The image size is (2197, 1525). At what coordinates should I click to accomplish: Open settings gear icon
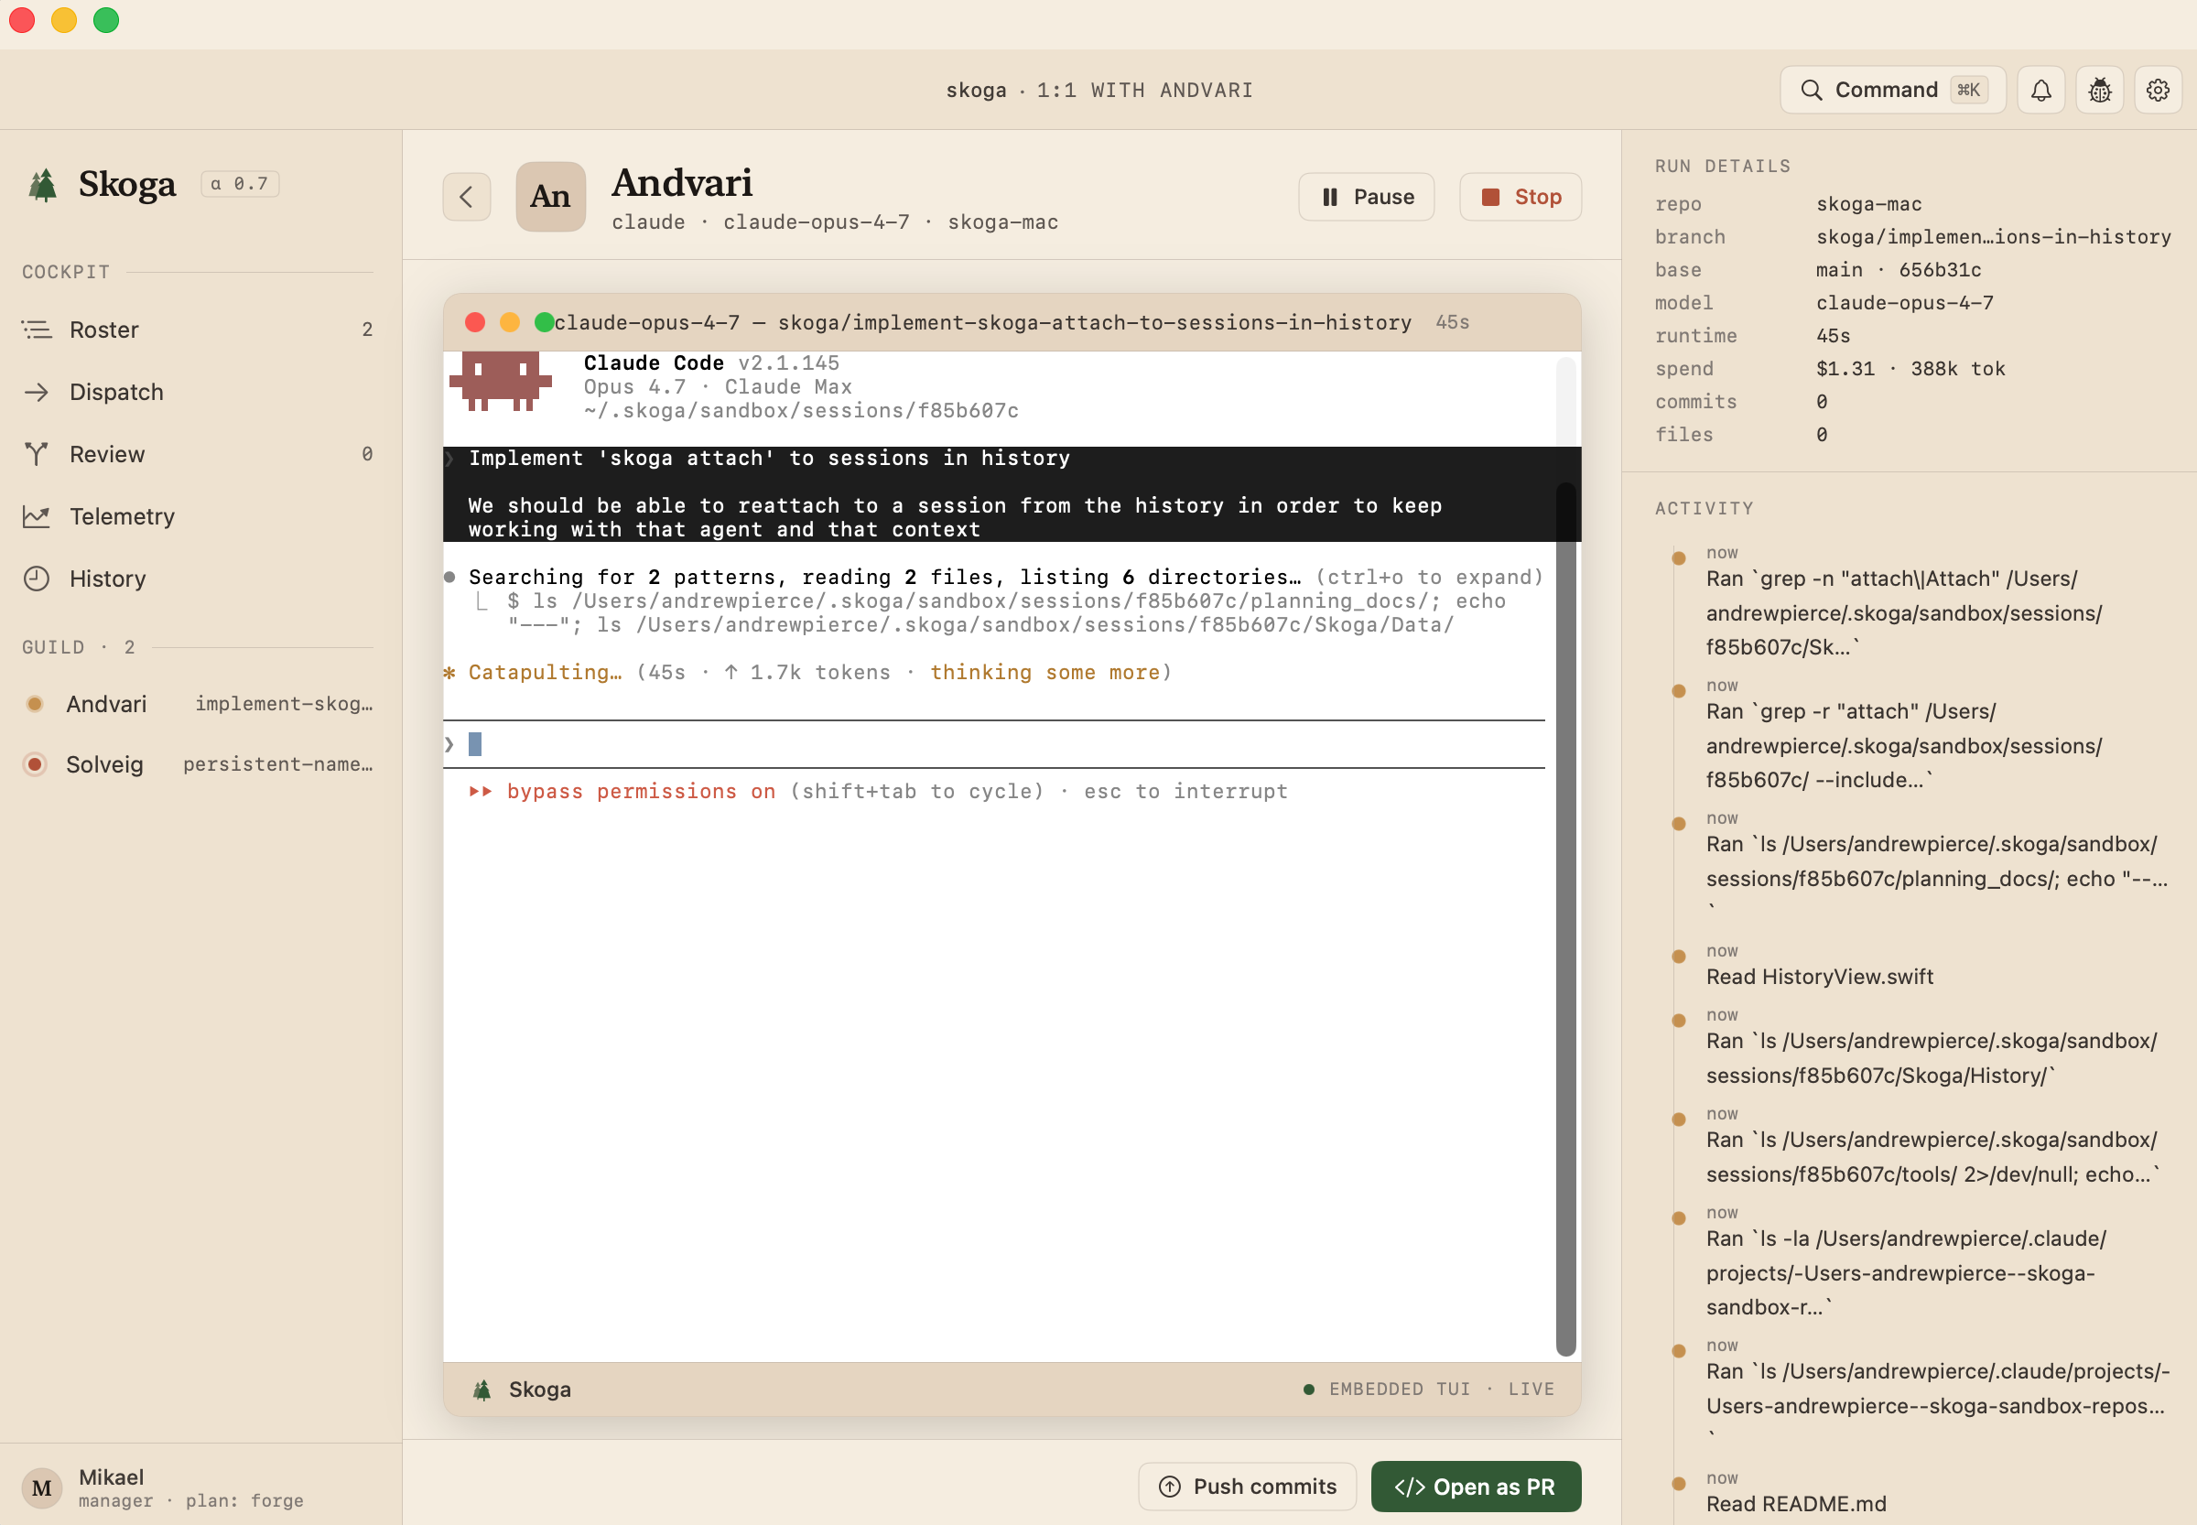[x=2157, y=90]
